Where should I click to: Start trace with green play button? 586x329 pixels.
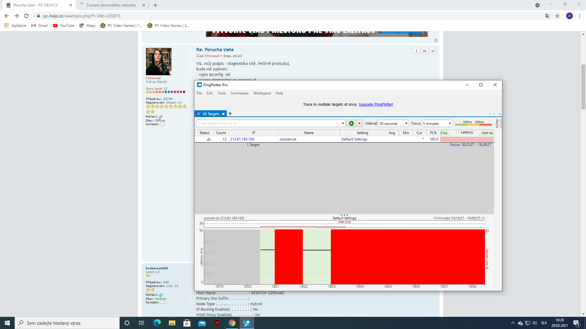[351, 123]
